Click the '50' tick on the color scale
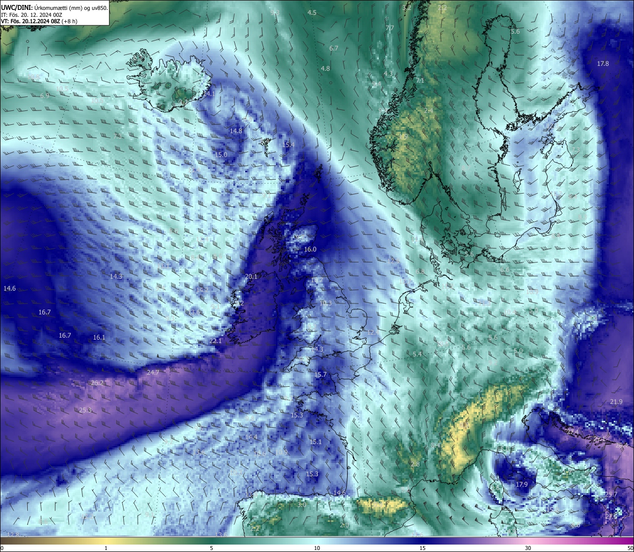Screen dimensions: 634x552 tap(630, 548)
